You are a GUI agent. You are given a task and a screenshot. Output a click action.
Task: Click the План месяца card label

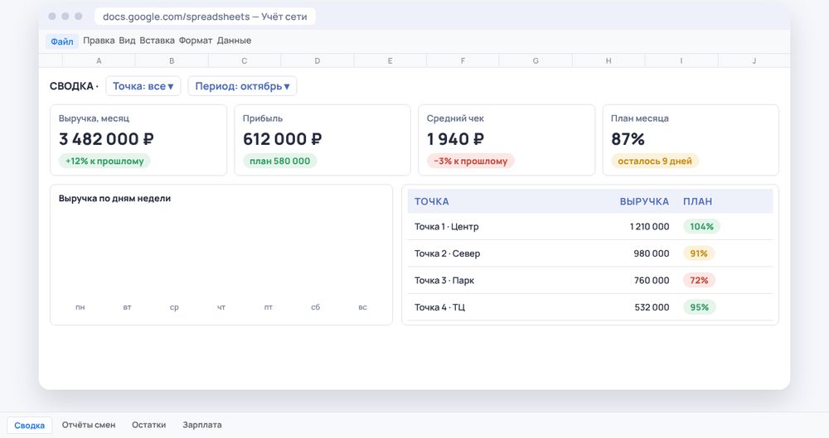pos(640,118)
